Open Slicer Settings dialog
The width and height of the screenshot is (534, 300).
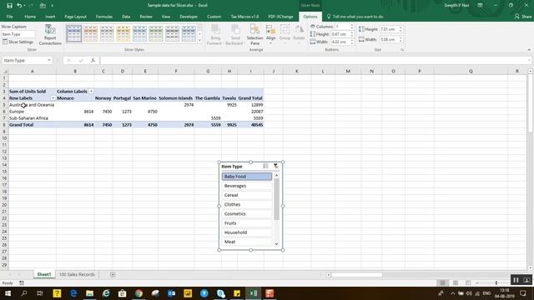(x=18, y=42)
